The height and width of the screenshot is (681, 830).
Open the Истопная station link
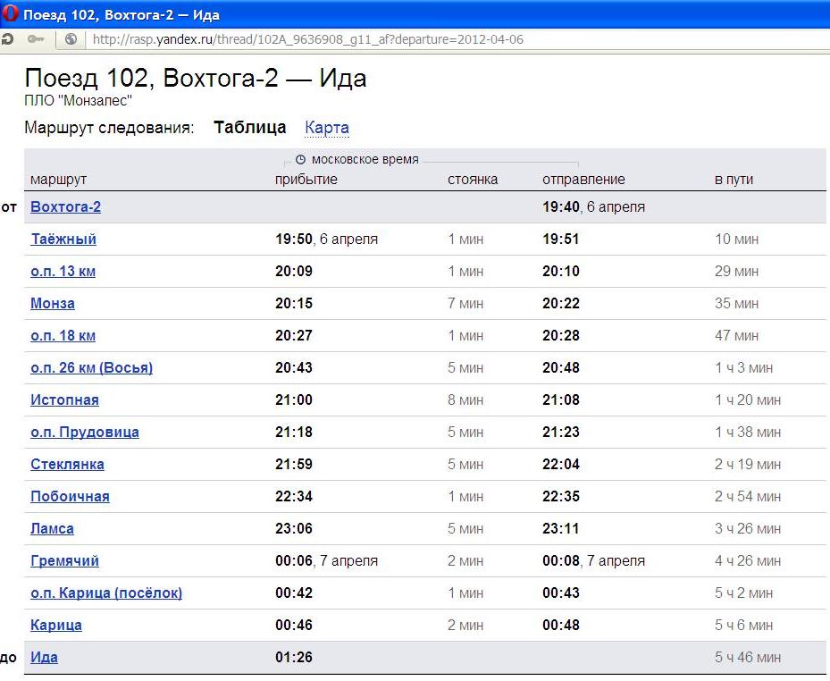(64, 400)
